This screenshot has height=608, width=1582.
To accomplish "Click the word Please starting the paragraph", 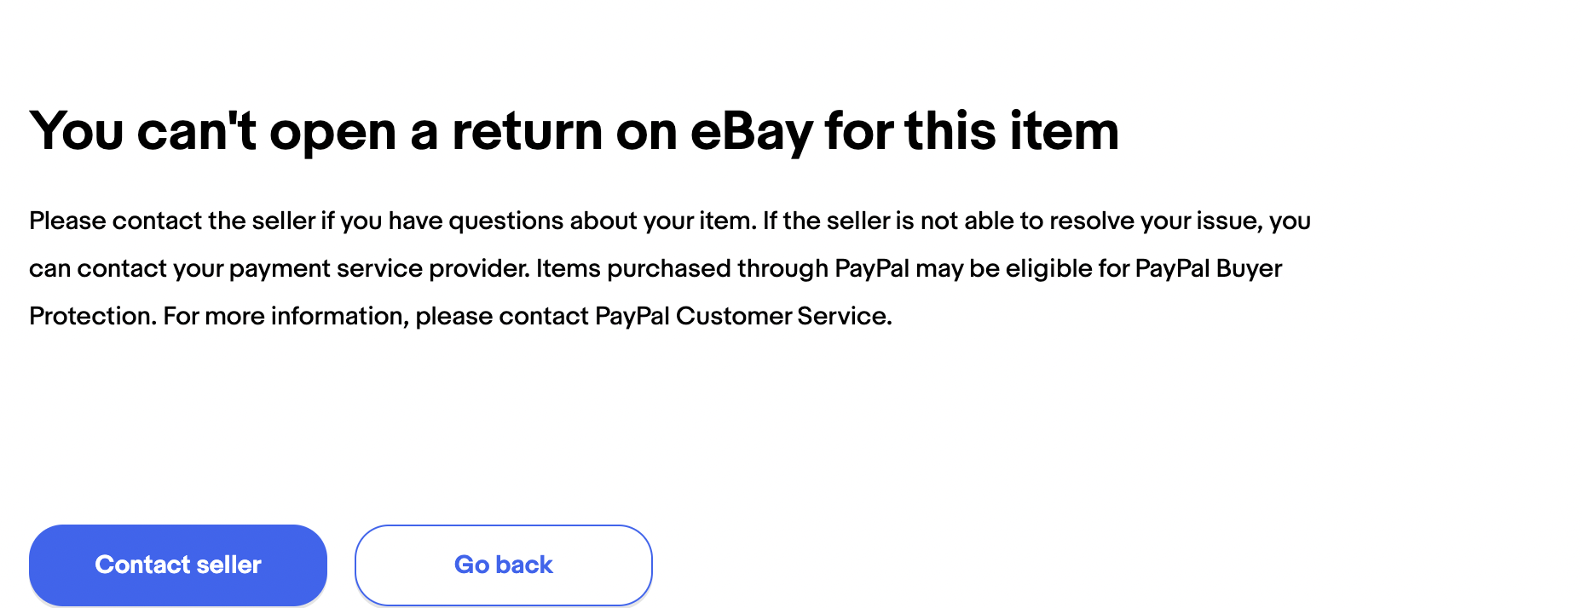I will coord(67,221).
